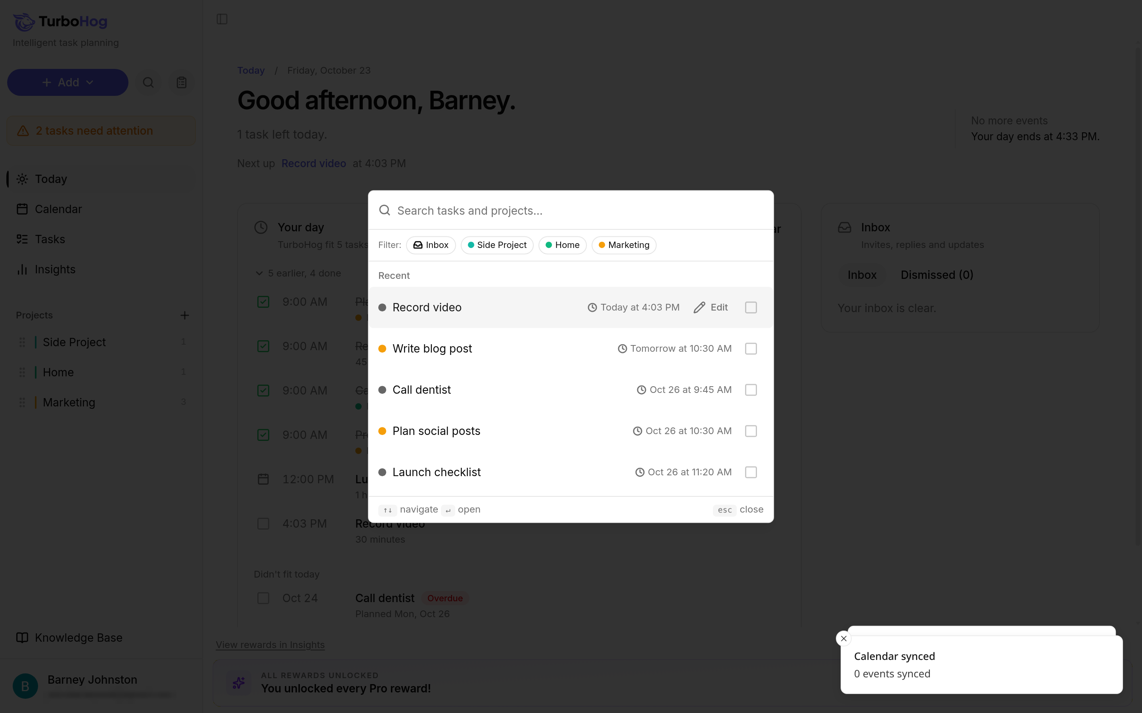Dismiss the Calendar synced notification
Screen dimensions: 1142x713
tap(843, 639)
